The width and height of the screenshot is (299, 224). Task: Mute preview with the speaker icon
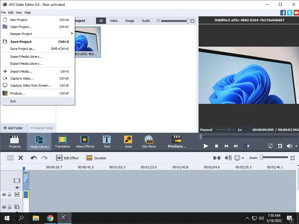[x=289, y=146]
